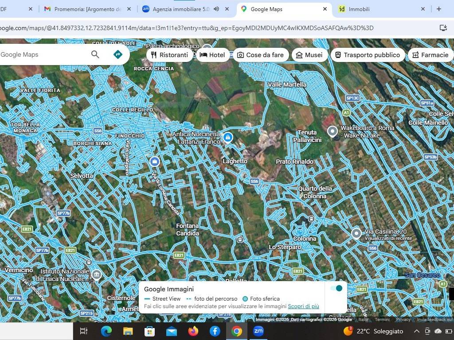Mute audio on the Agenzia immobiliare tab
454x340 pixels.
[x=216, y=9]
